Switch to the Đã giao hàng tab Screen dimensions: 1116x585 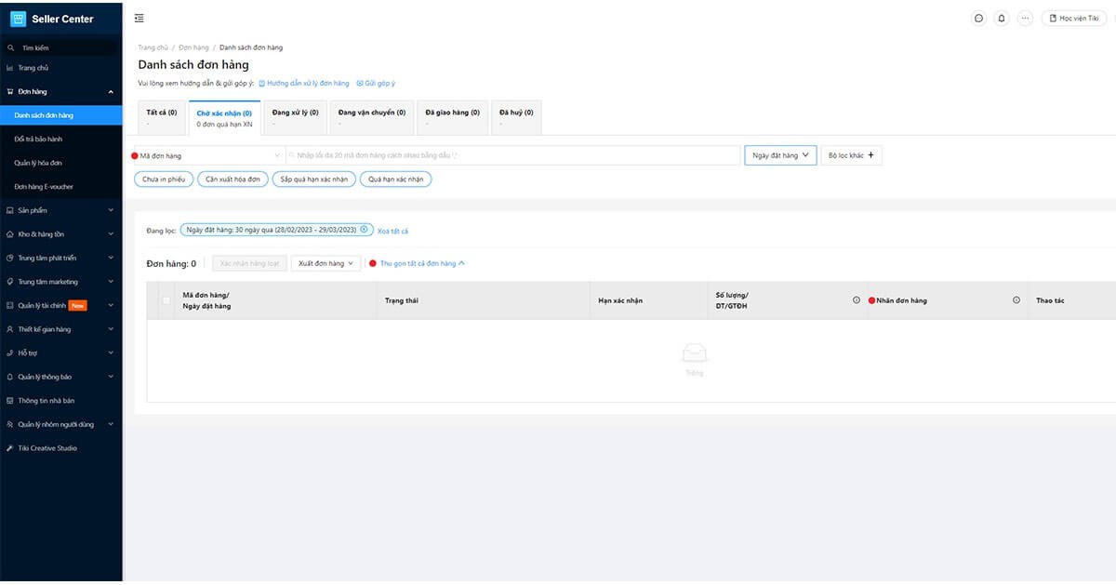tap(452, 117)
